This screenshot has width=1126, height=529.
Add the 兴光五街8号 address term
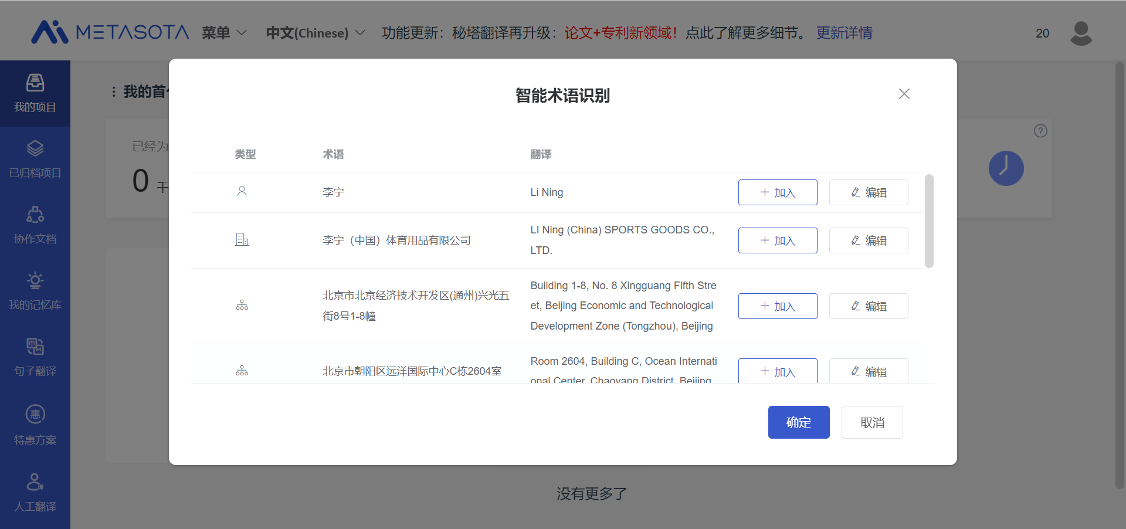778,306
